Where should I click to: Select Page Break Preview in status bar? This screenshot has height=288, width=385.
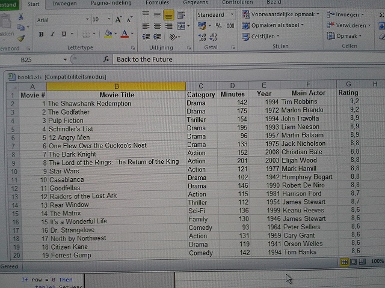(x=362, y=262)
